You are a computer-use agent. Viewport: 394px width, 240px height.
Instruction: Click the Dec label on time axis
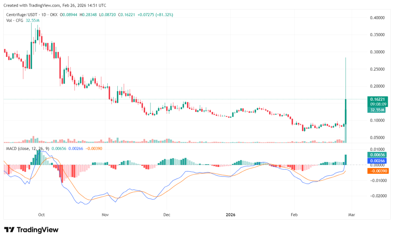[x=167, y=215]
